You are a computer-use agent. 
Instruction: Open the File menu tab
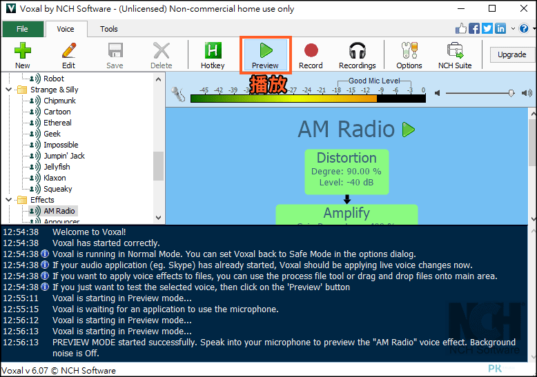[x=23, y=29]
